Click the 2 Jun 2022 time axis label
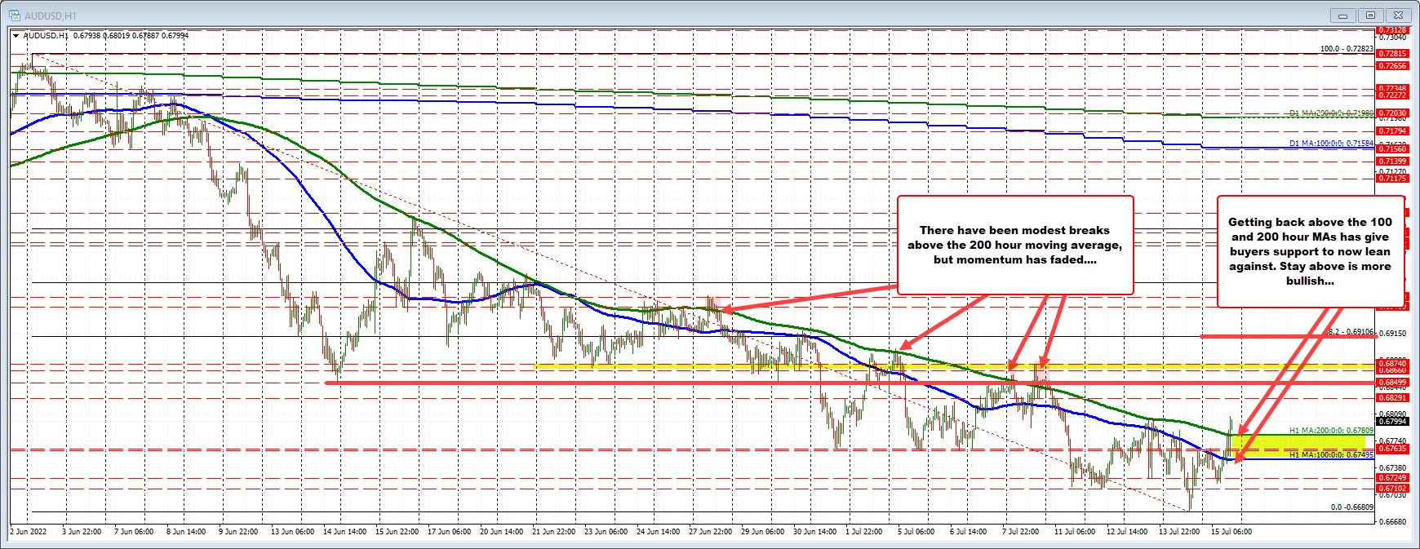The image size is (1420, 549). [29, 531]
